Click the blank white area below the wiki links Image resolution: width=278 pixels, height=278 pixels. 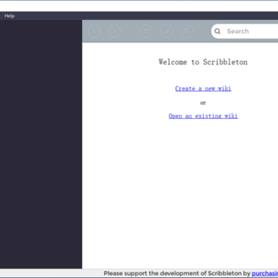pos(180,193)
